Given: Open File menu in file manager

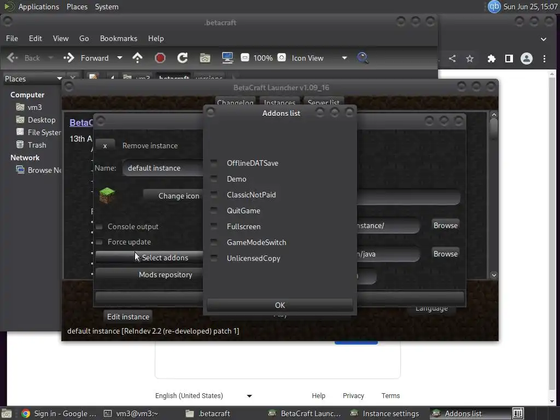Looking at the screenshot, I should [12, 38].
